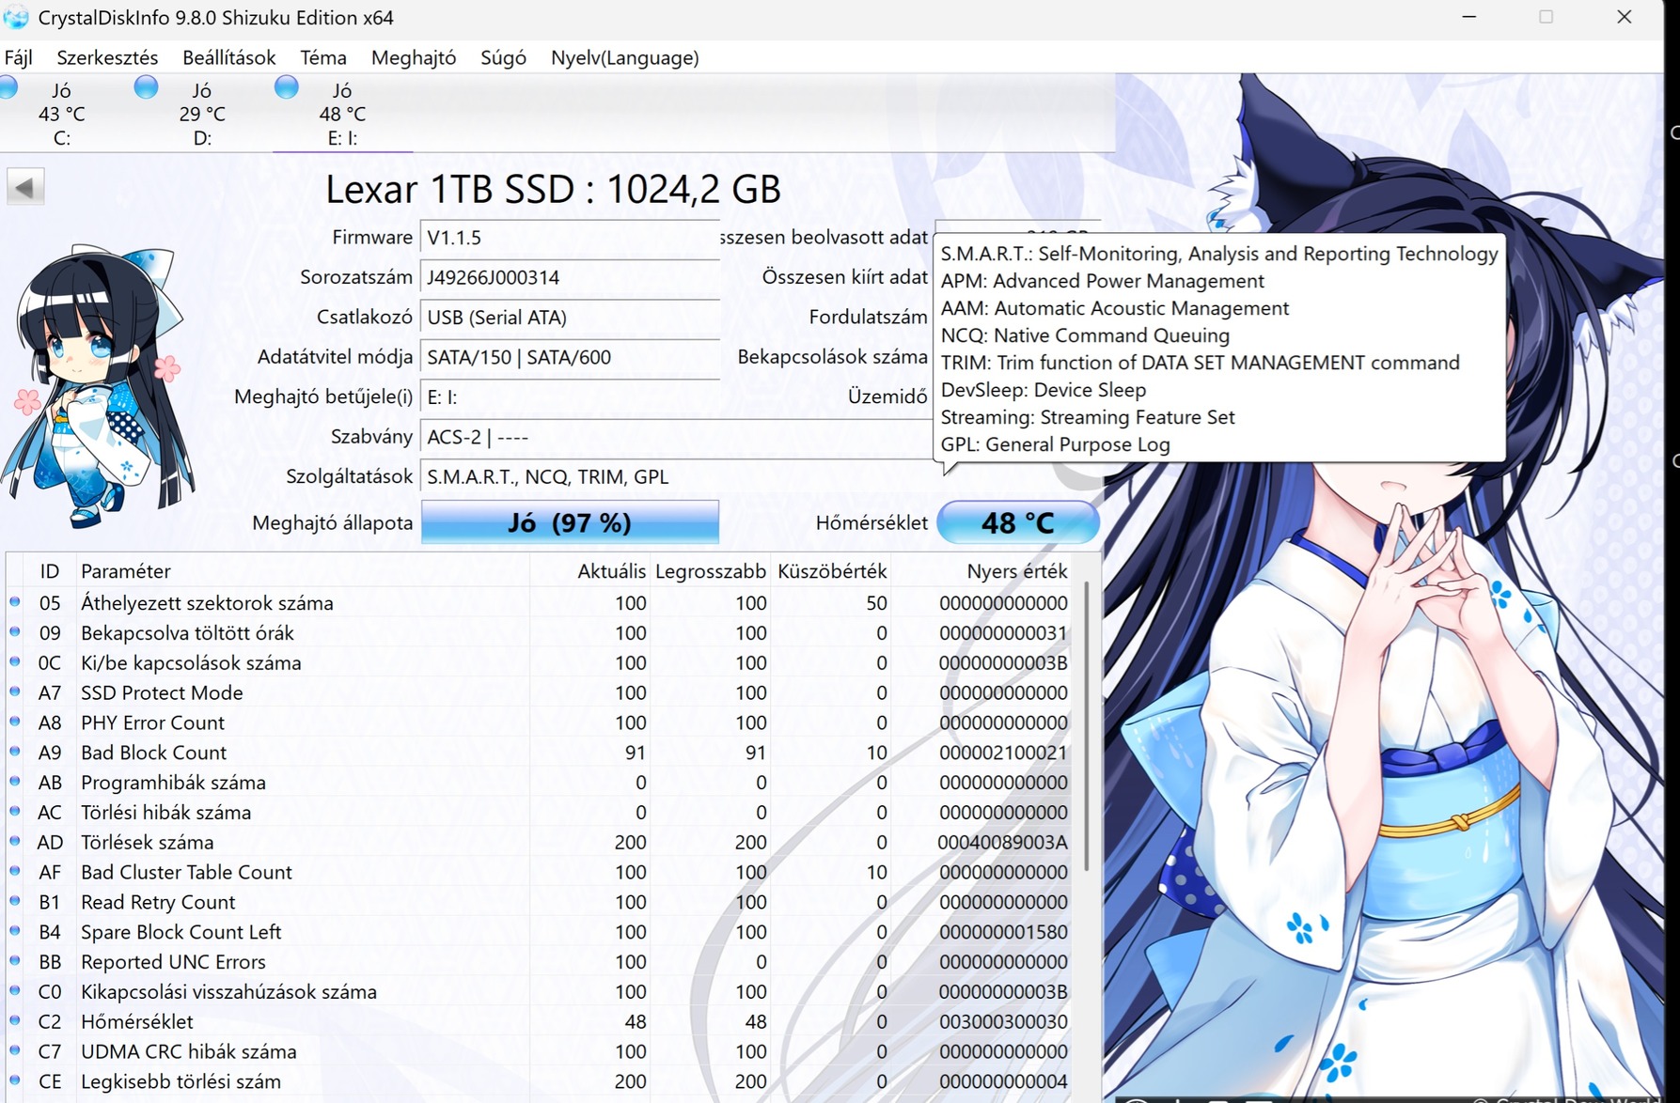Click the Lexar 1TB SSD title text
The height and width of the screenshot is (1103, 1680).
coord(553,189)
